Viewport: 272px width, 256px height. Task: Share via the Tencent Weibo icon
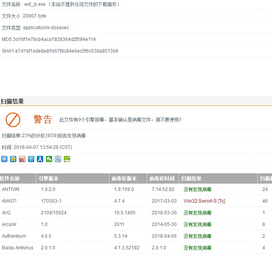pos(31,159)
